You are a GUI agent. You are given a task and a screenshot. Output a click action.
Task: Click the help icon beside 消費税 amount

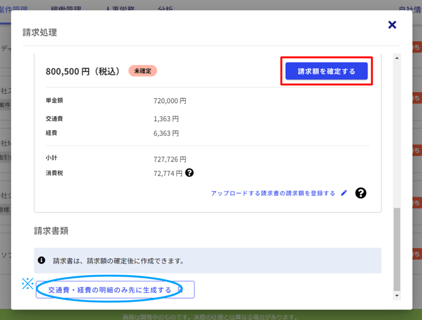(190, 173)
